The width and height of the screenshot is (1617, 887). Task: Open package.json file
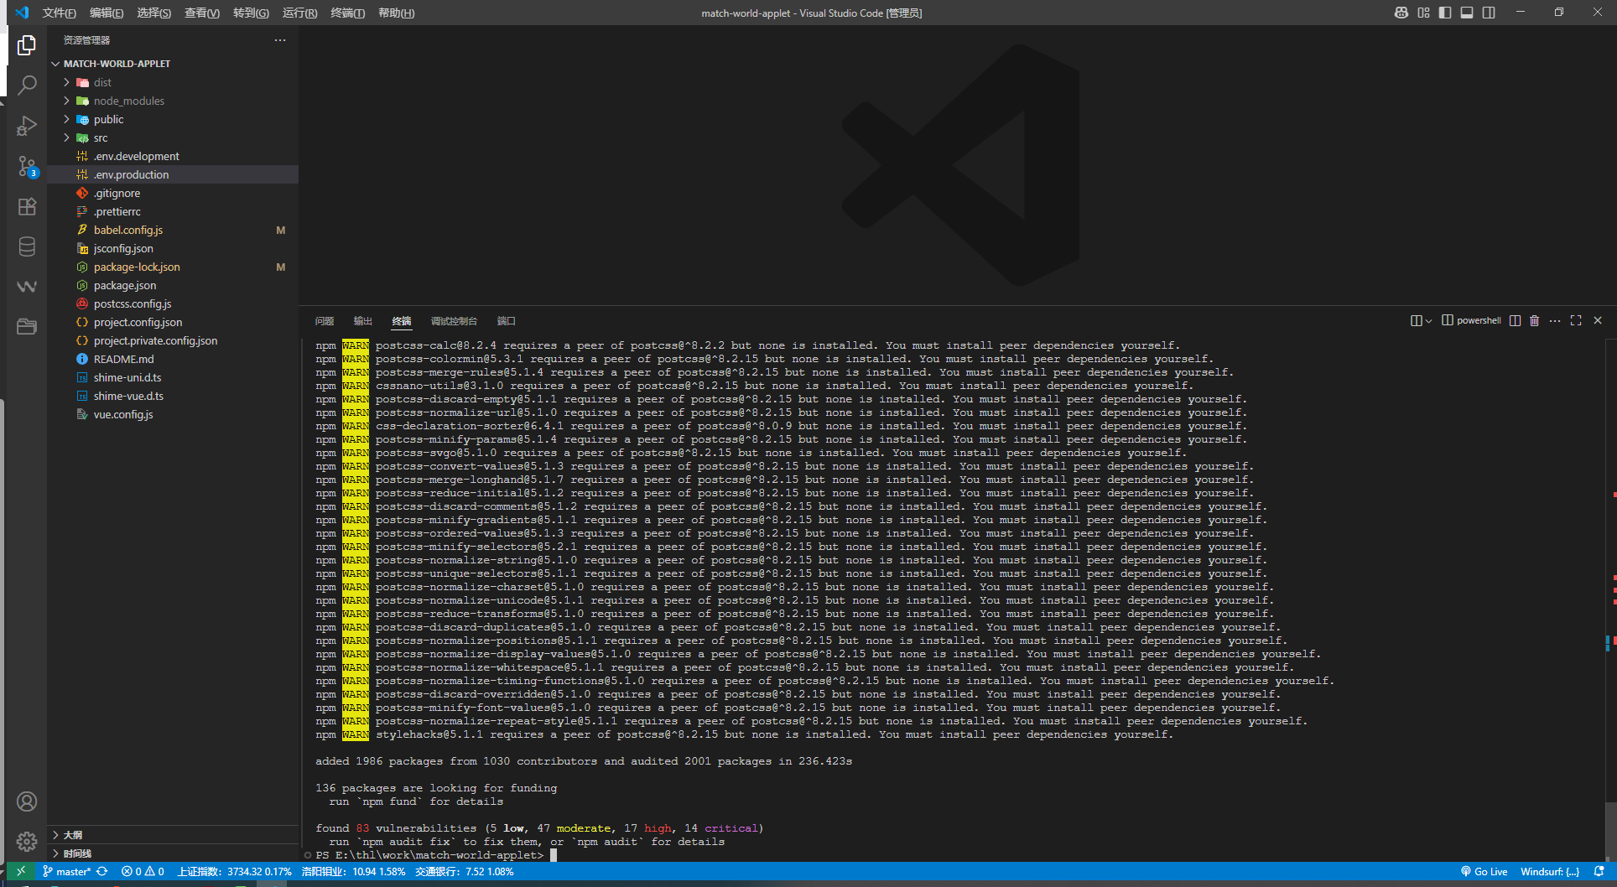coord(173,285)
